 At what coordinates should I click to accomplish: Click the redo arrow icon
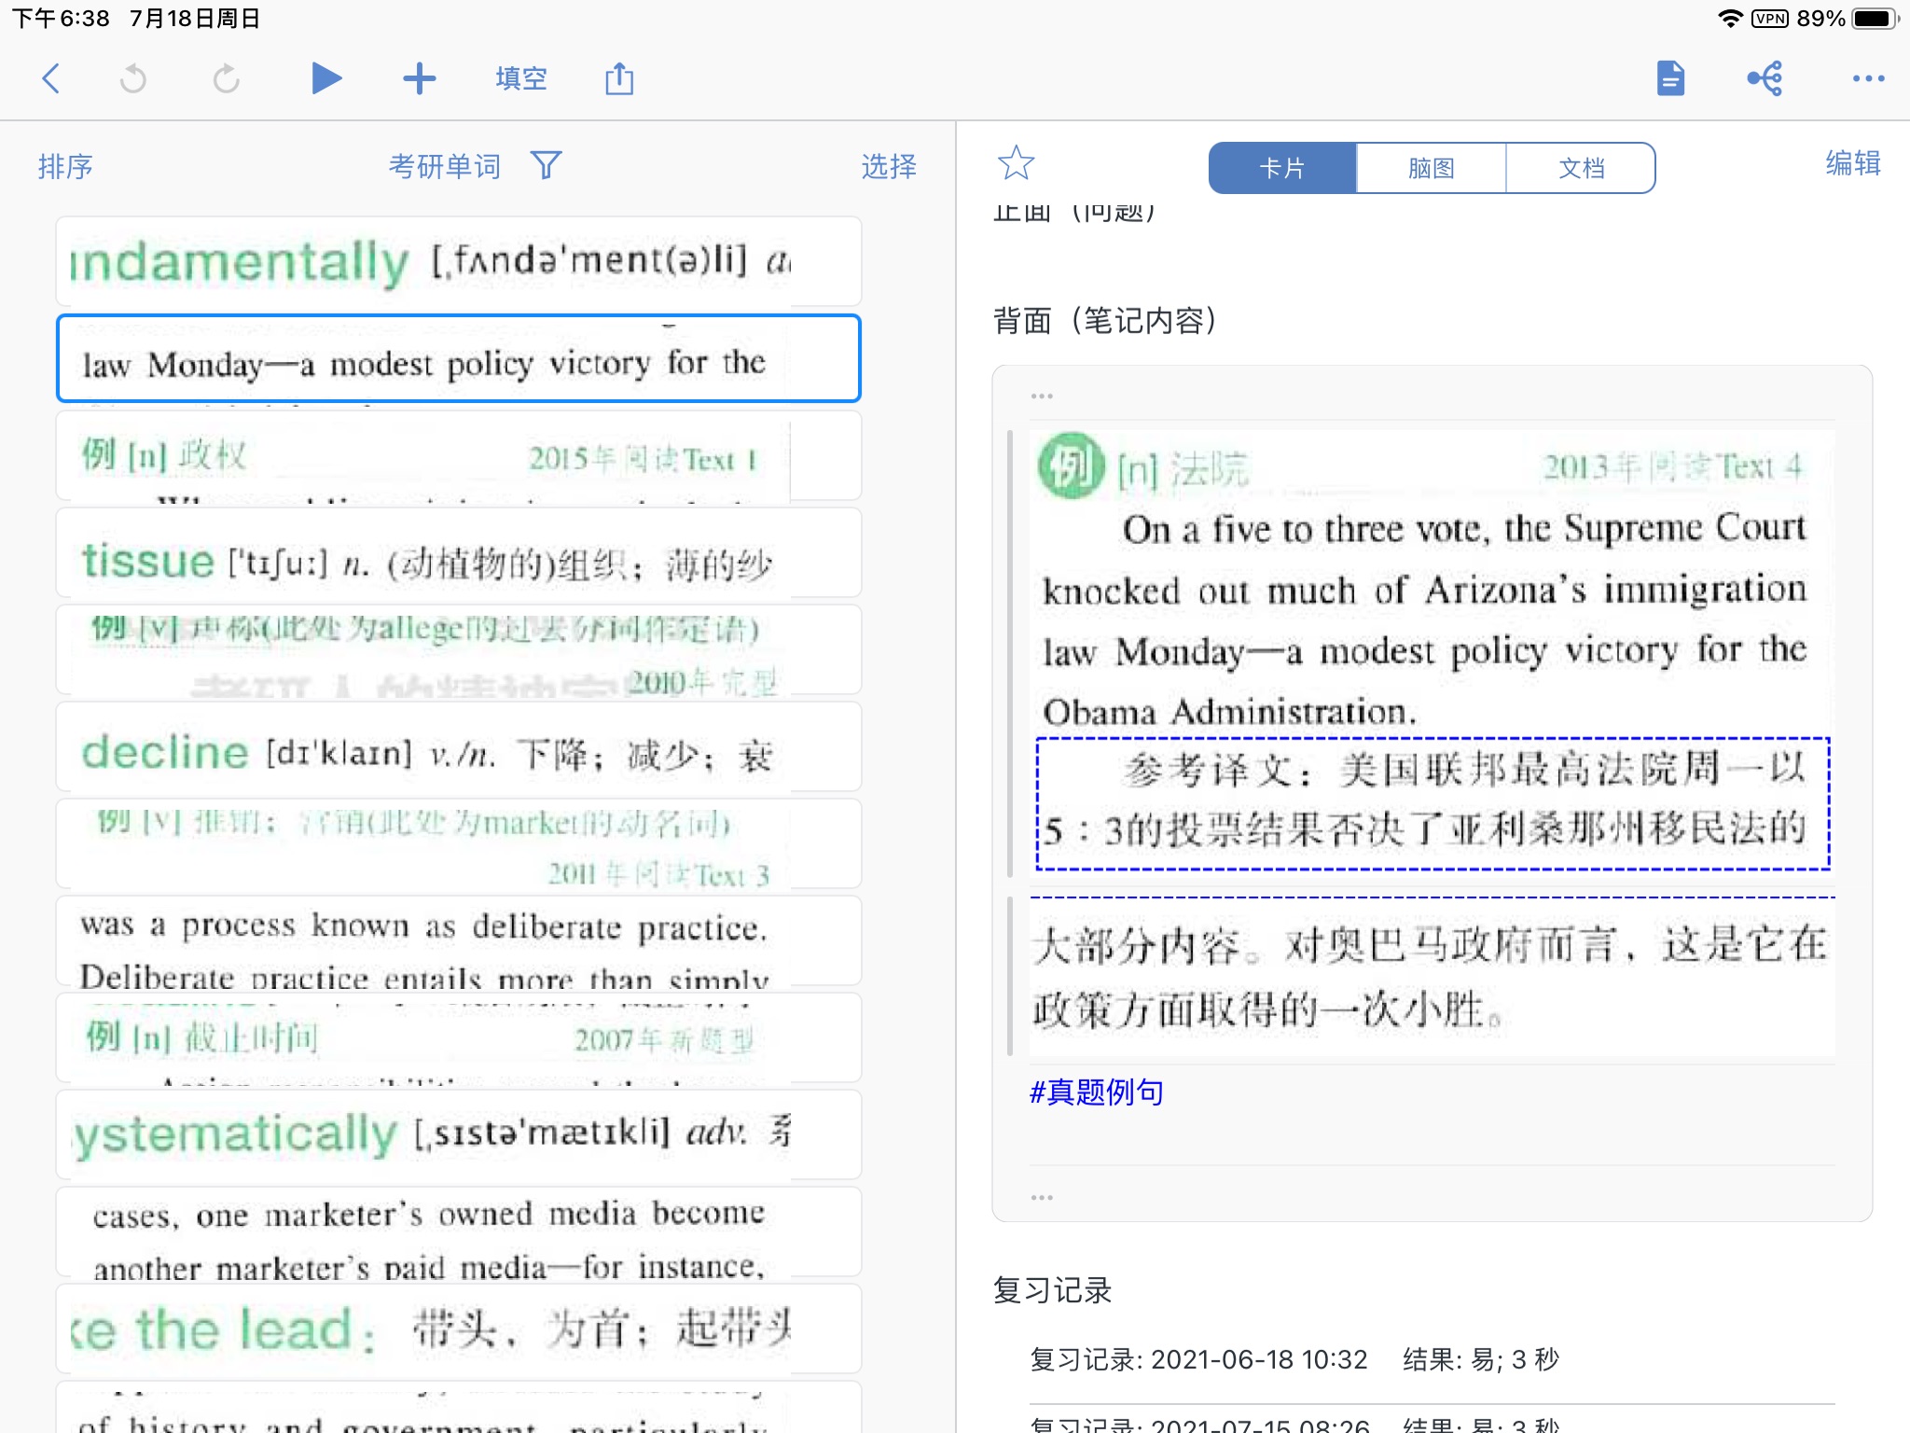(x=227, y=78)
